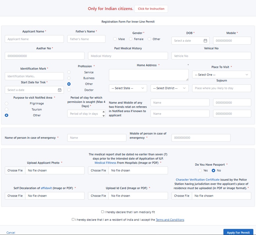Tick the resident of India declaration checkbox
Screen dimensions: 256x235
click(73, 220)
